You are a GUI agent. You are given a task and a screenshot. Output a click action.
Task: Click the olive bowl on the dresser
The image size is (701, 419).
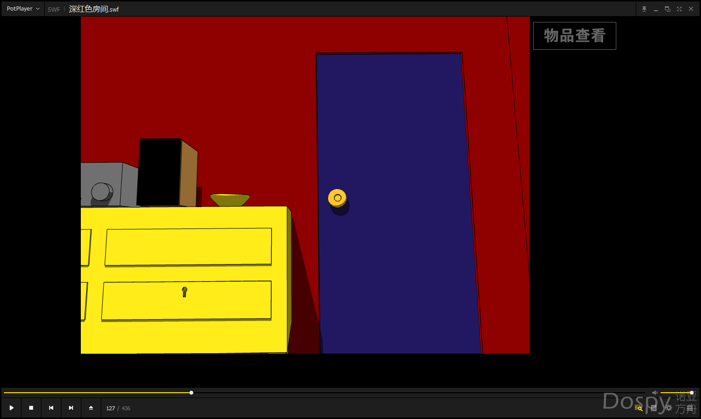pyautogui.click(x=230, y=200)
